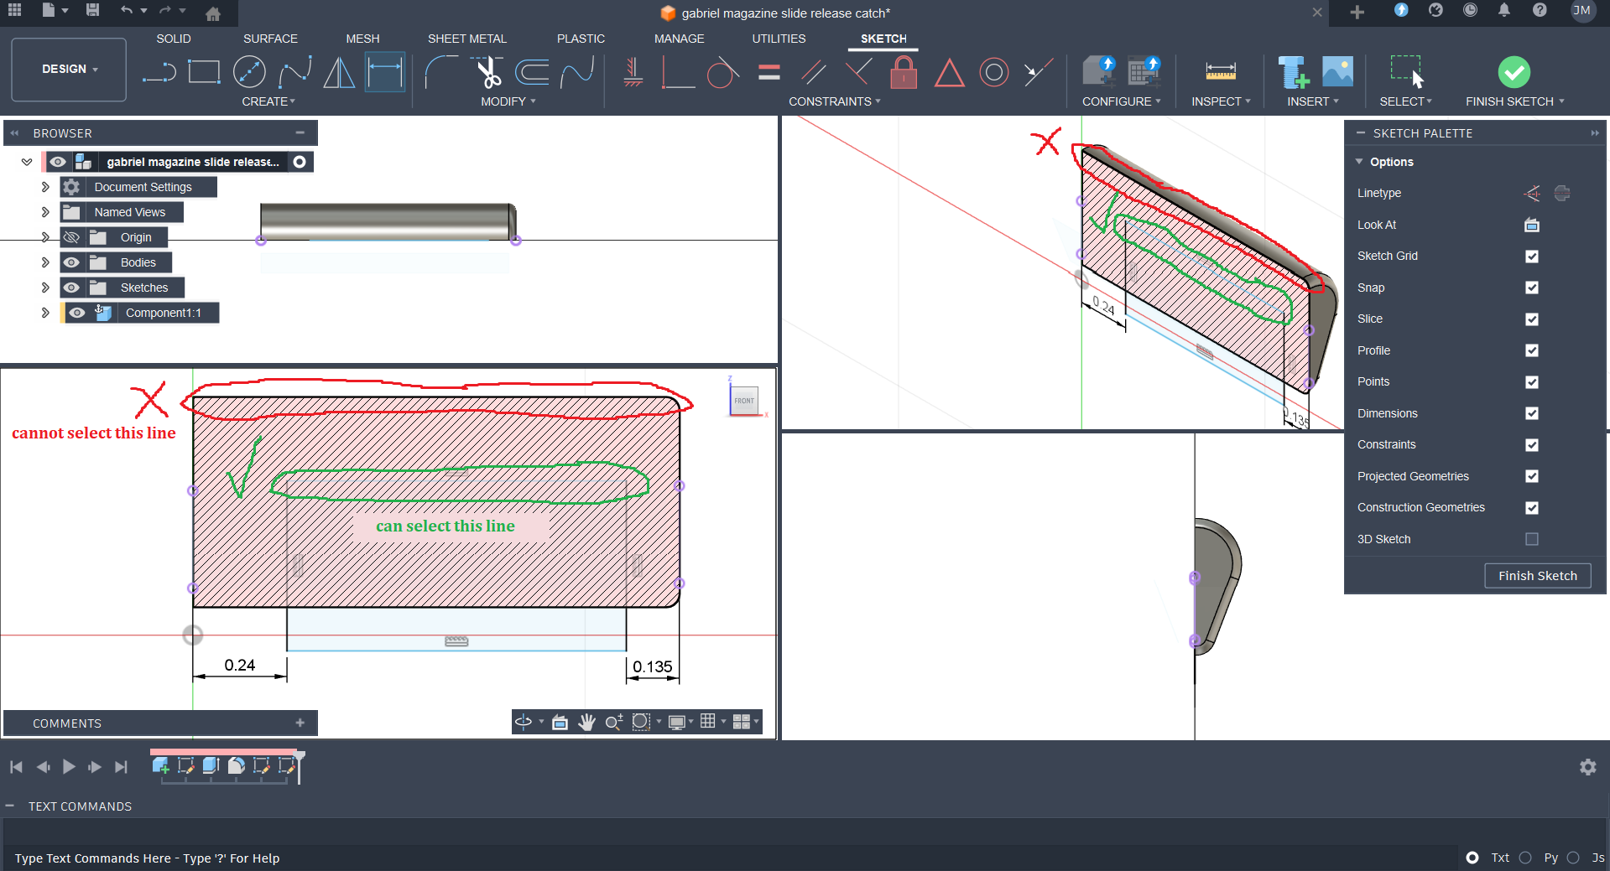Select the Spline sketch tool

click(x=295, y=72)
